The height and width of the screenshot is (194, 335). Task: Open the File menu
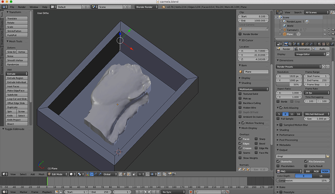tap(12, 7)
